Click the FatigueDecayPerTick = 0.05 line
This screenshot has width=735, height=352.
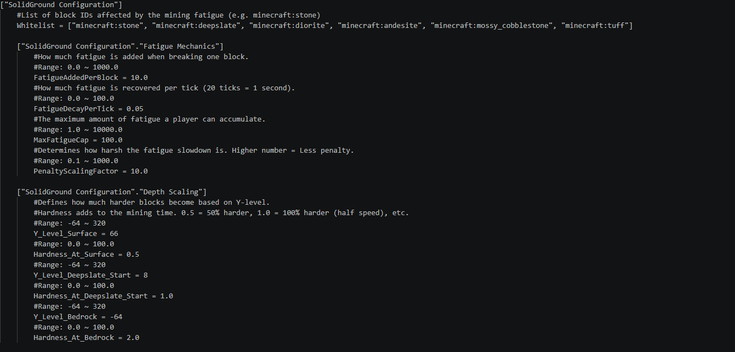click(x=88, y=109)
